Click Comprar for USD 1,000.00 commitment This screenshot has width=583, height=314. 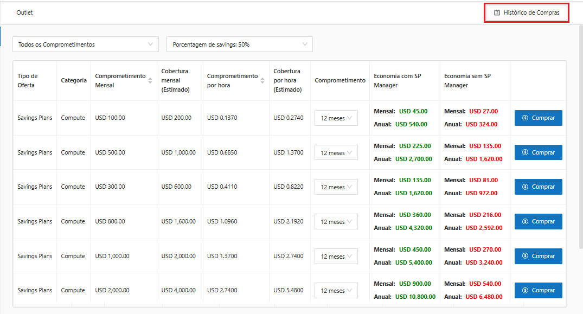pyautogui.click(x=538, y=256)
